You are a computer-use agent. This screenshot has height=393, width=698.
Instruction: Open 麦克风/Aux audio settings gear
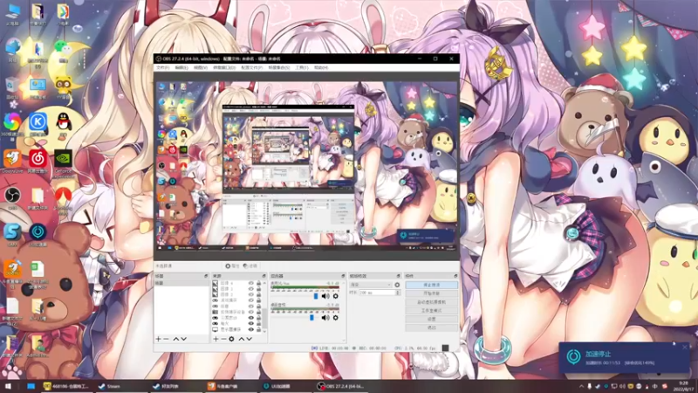[x=336, y=296]
